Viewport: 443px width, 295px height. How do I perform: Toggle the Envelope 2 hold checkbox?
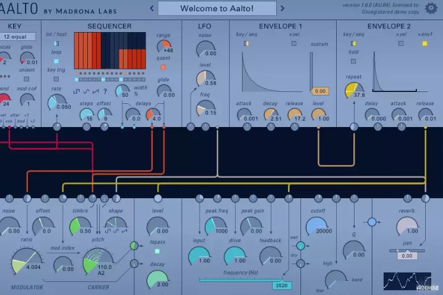point(354,61)
